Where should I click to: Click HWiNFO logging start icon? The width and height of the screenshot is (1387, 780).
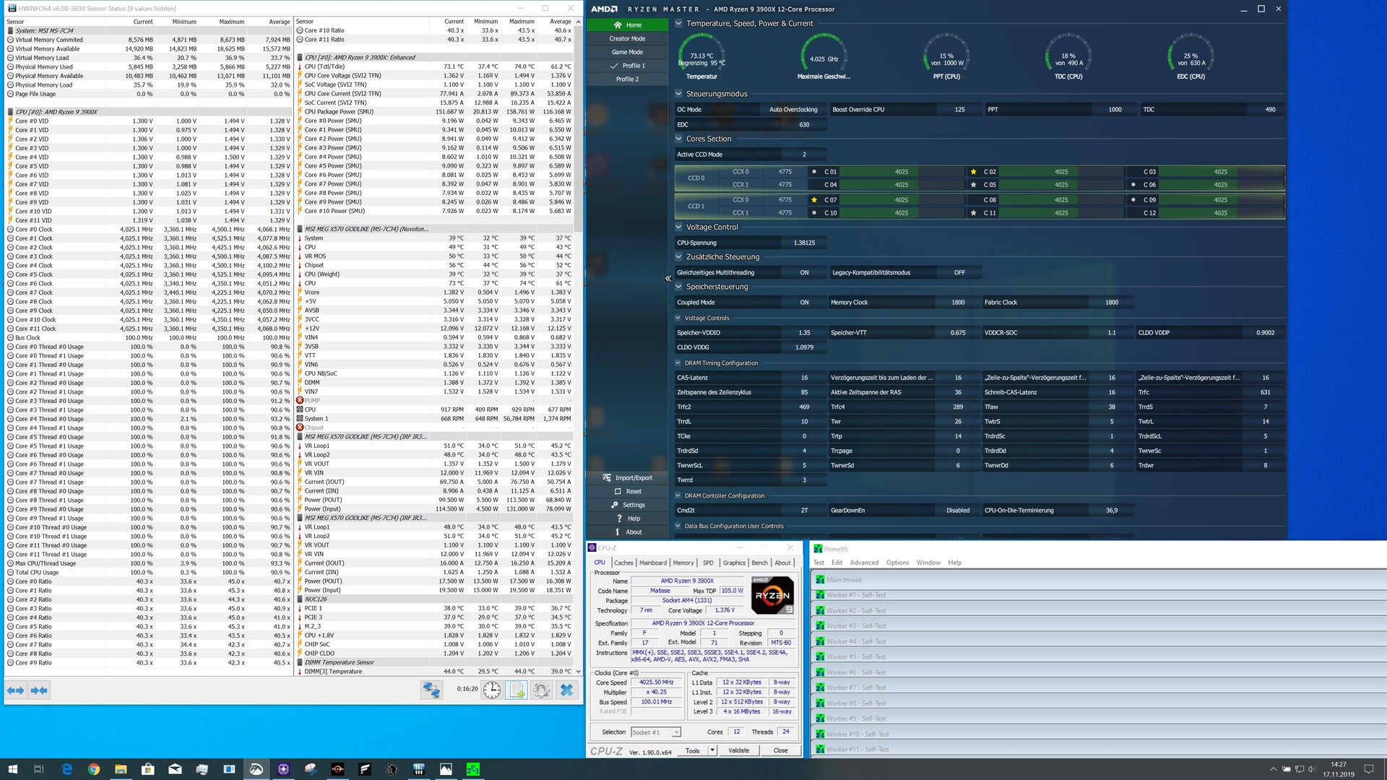(517, 690)
